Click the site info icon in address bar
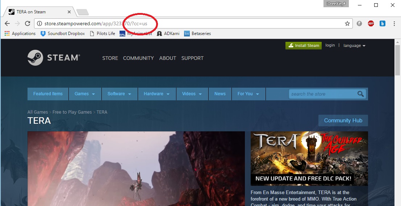Image resolution: width=401 pixels, height=206 pixels. pyautogui.click(x=39, y=24)
